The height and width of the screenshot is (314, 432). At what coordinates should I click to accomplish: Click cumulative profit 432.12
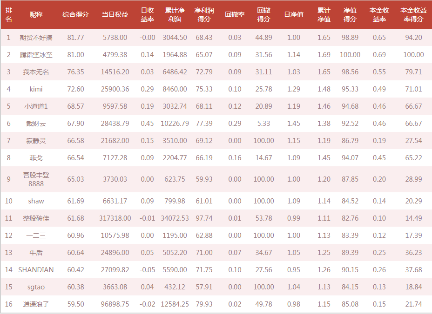coord(175,288)
